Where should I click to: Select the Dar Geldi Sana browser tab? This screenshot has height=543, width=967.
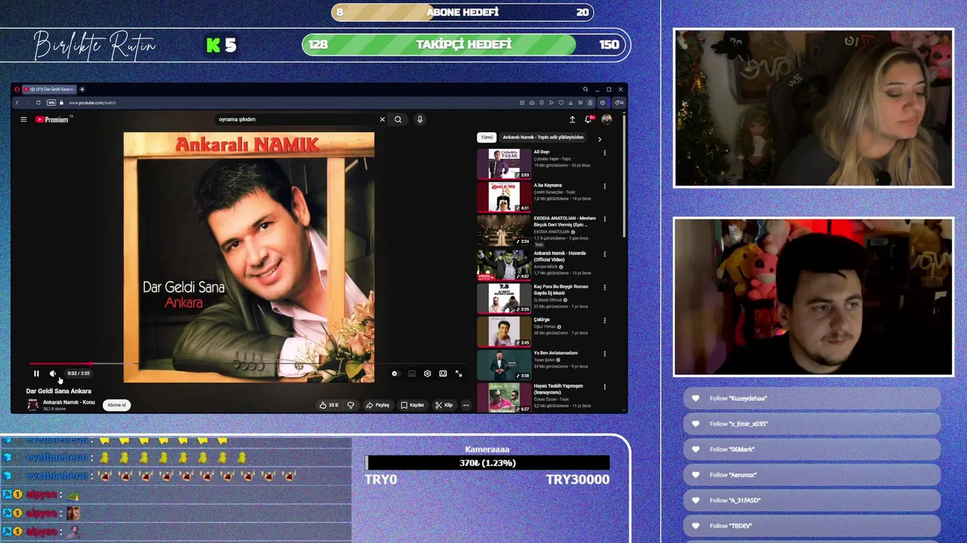click(48, 89)
